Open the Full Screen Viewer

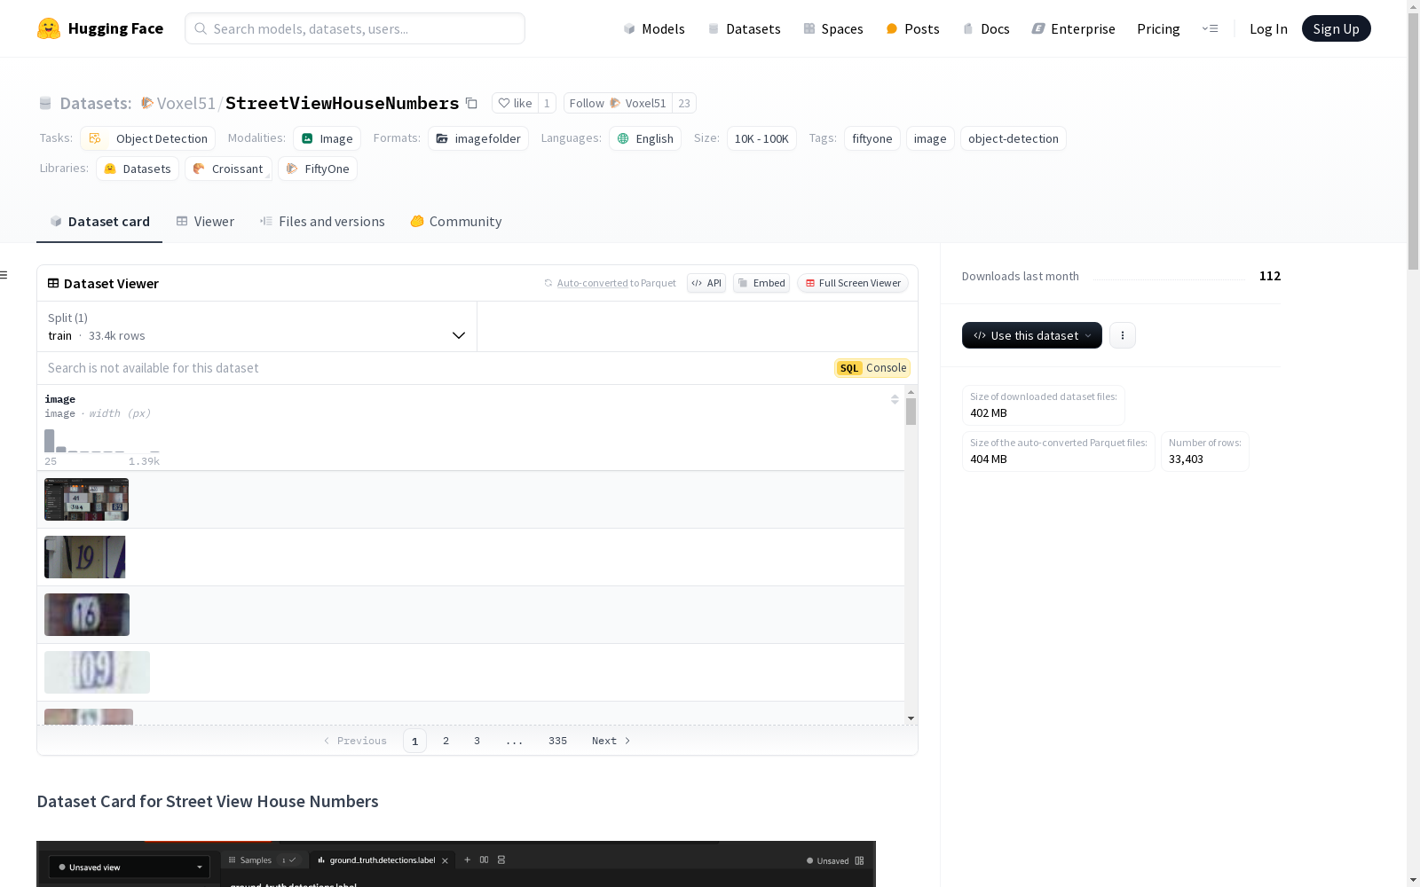(x=853, y=283)
